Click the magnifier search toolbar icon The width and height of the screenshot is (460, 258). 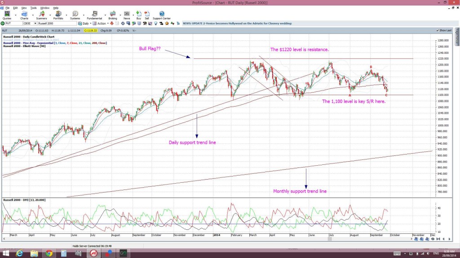point(134,23)
